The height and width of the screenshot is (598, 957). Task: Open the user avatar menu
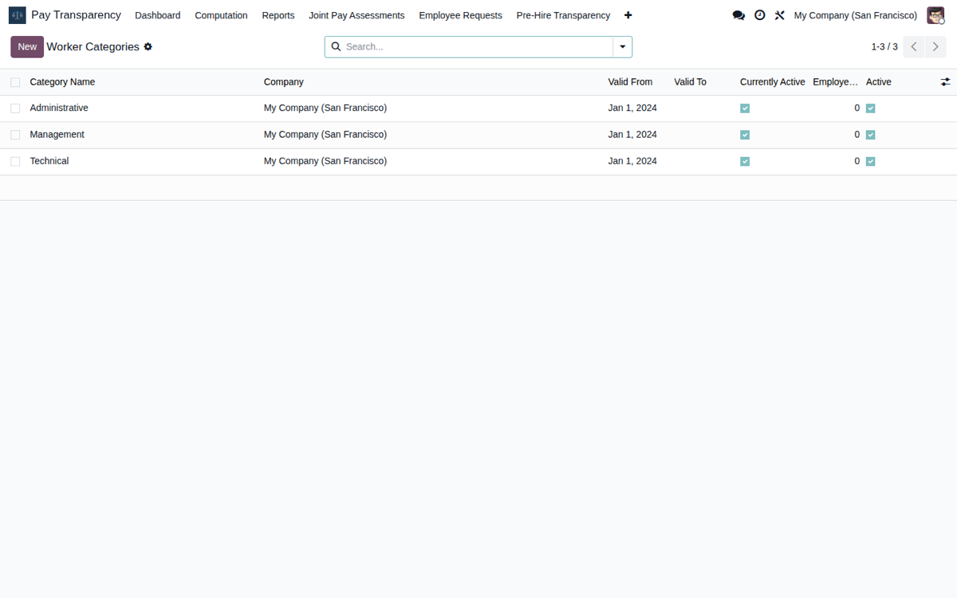pyautogui.click(x=935, y=15)
